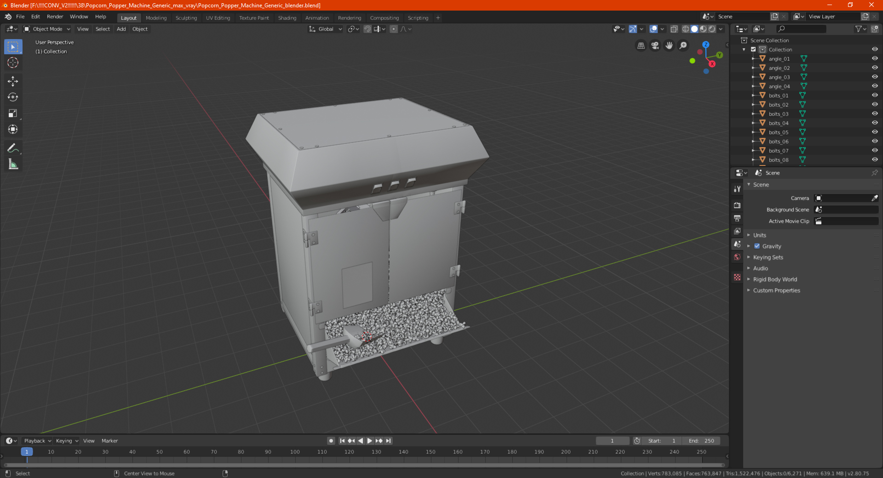Open the Render properties tab

[737, 205]
